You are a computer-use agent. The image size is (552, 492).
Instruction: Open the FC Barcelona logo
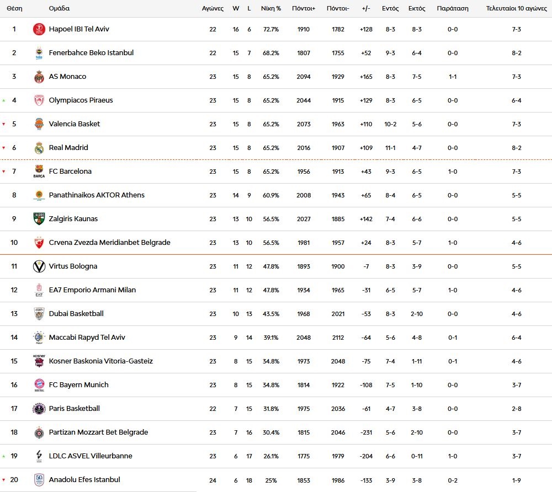[x=39, y=172]
